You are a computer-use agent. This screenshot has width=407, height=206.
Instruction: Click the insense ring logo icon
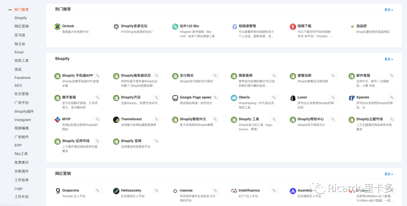coord(175,191)
